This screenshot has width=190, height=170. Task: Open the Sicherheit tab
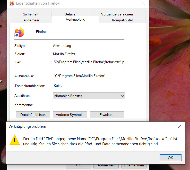31,14
